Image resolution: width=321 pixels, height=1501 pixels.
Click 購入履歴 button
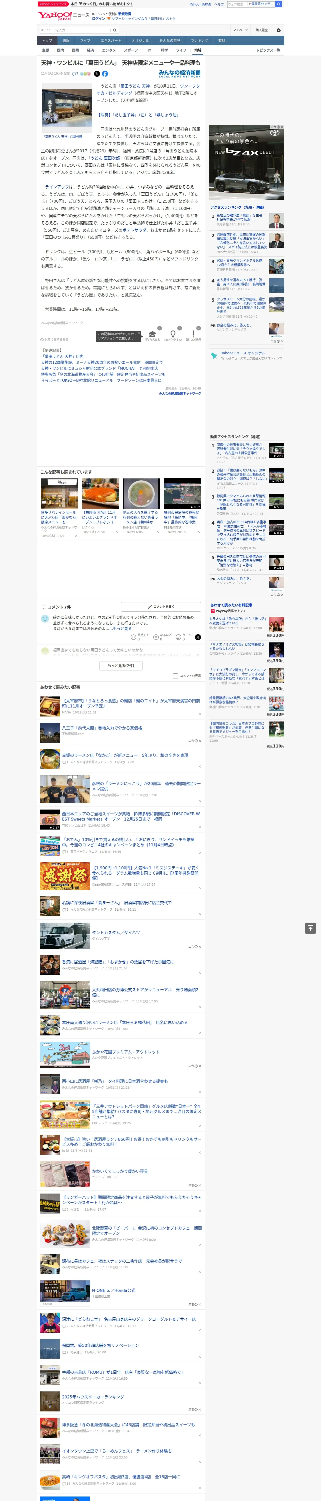coord(261,30)
